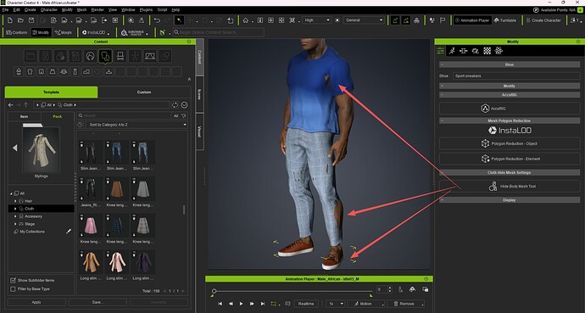Toggle the loop playback icon
Viewport: 585px width, 313px height.
[x=275, y=304]
